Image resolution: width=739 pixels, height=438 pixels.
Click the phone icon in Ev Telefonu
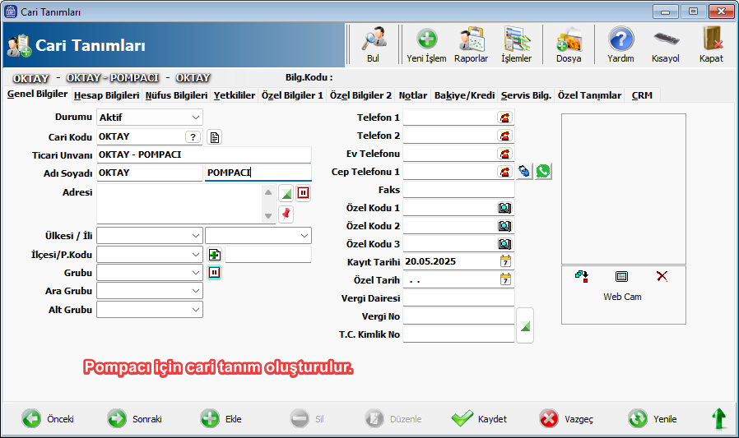504,154
